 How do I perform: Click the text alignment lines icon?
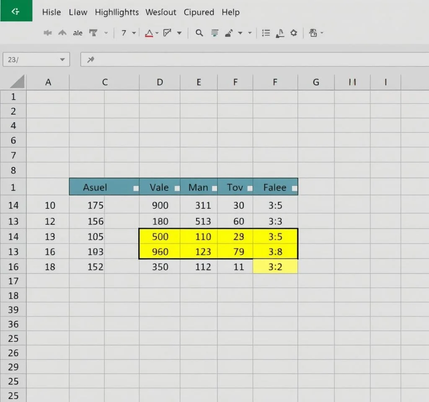pos(215,33)
